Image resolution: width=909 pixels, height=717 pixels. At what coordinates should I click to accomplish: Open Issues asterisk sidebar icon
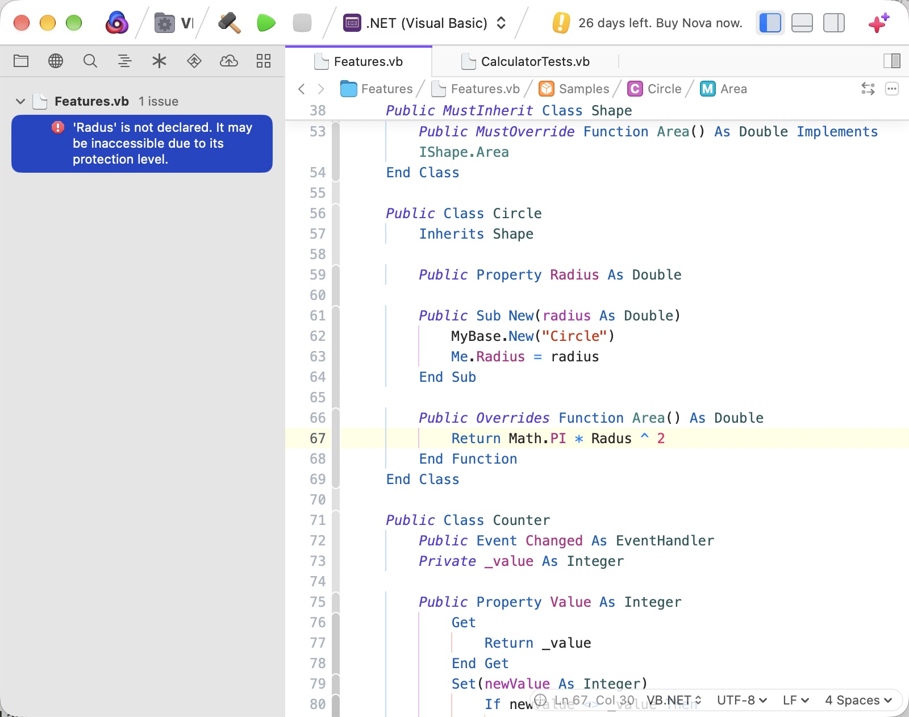tap(160, 61)
